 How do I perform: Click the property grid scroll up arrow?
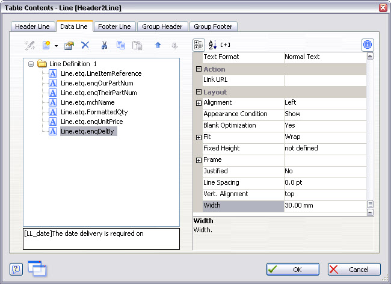pyautogui.click(x=370, y=56)
